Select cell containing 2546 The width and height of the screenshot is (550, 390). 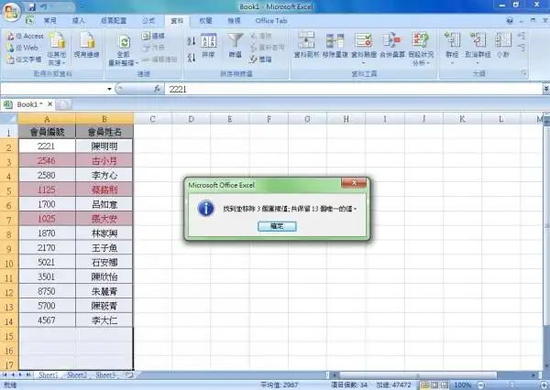pyautogui.click(x=47, y=161)
